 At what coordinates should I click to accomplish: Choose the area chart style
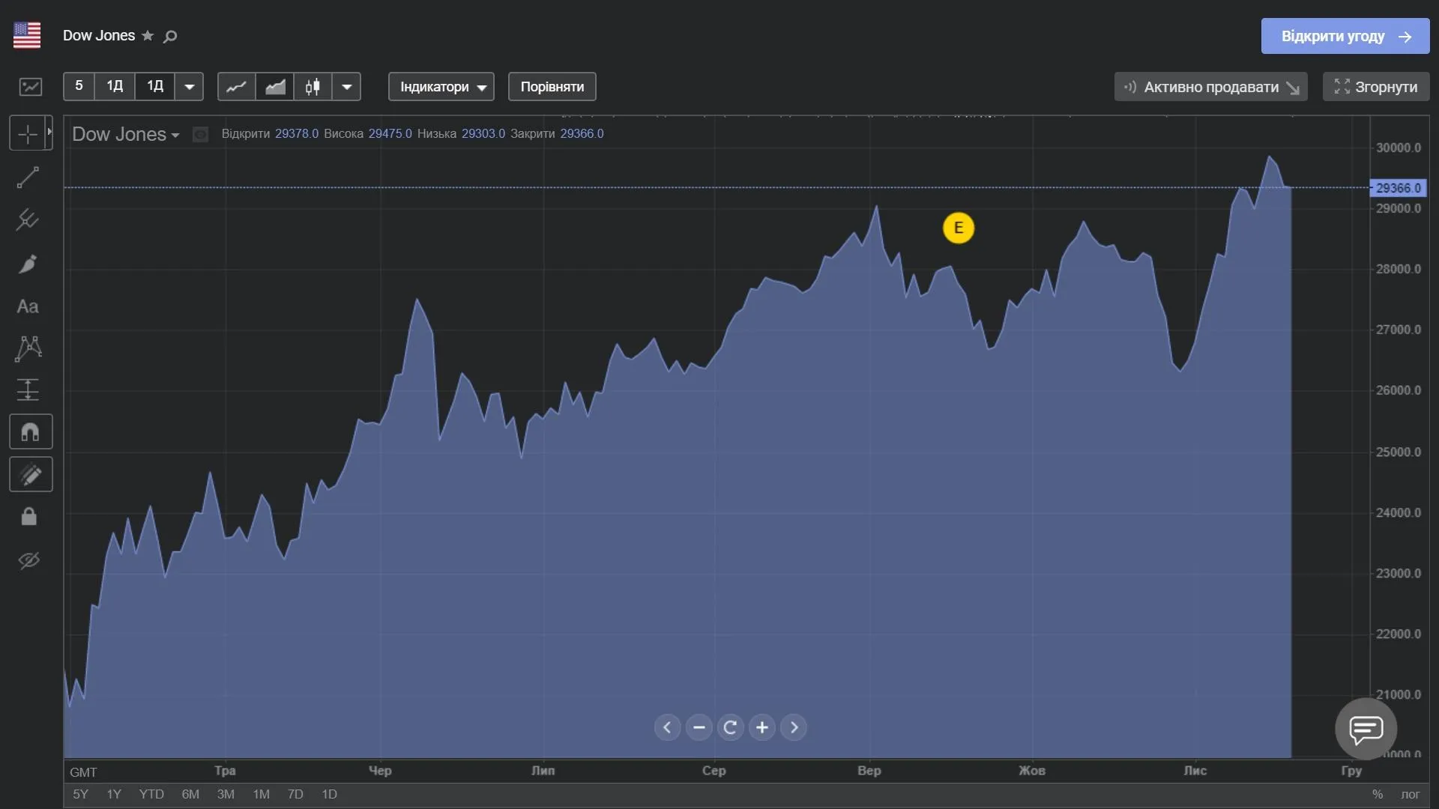pyautogui.click(x=275, y=87)
